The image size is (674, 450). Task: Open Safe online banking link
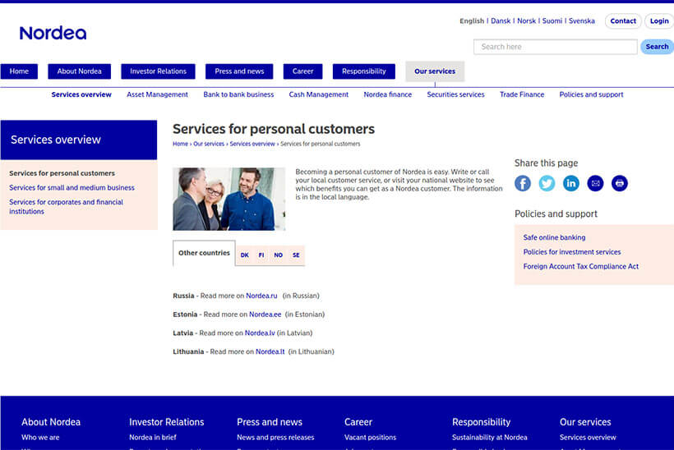(554, 237)
